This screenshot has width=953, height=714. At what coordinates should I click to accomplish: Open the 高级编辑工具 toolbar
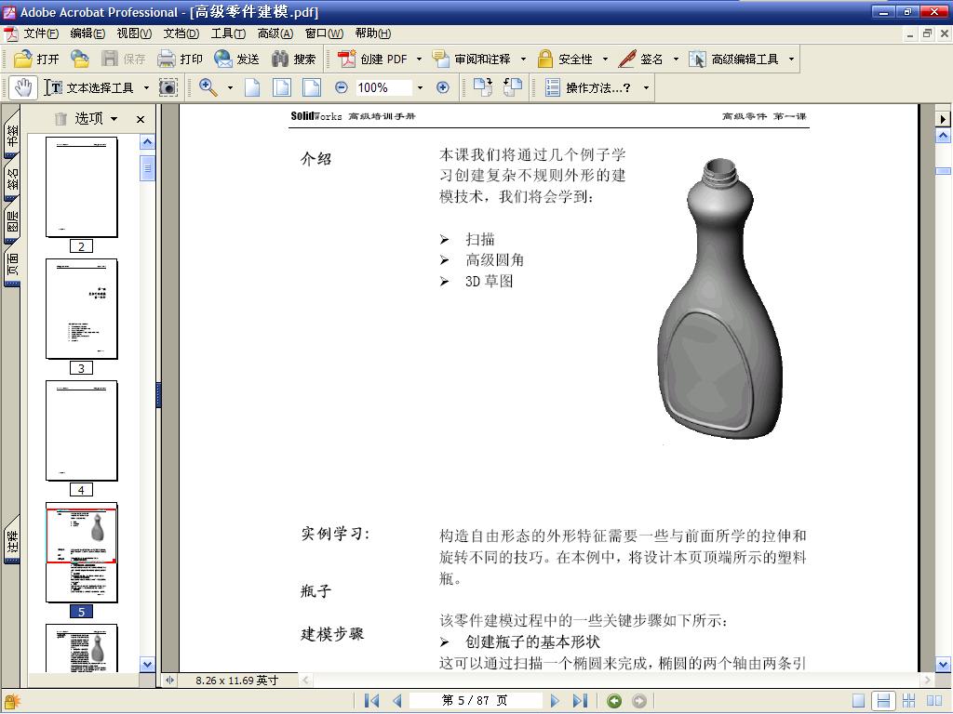coord(733,59)
